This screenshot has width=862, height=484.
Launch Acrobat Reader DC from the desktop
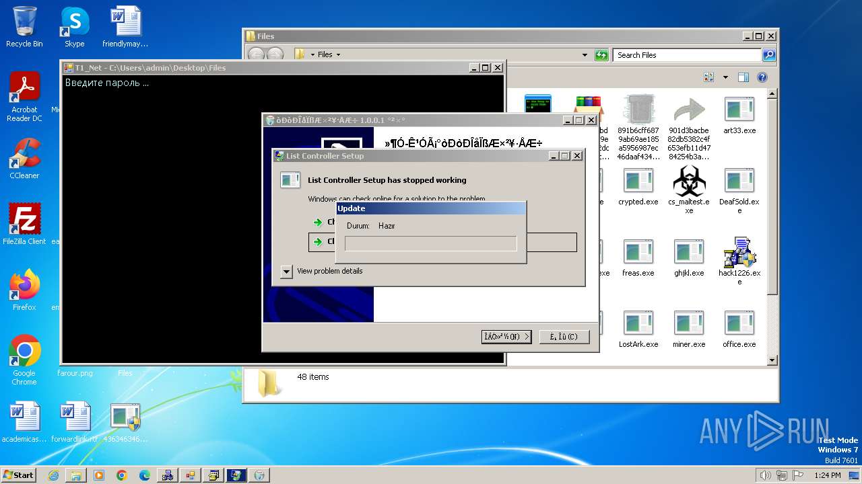click(24, 97)
